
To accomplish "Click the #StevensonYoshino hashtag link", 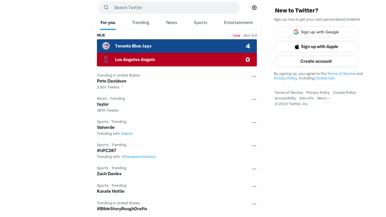I will 139,157.
